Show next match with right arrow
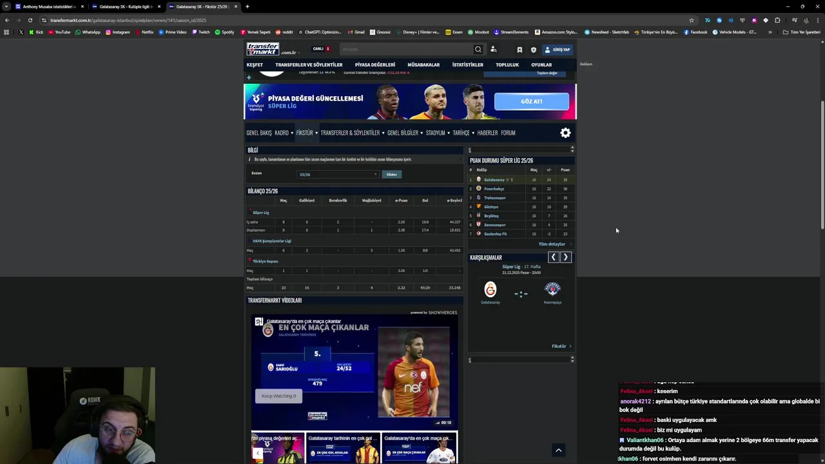The height and width of the screenshot is (464, 825). pyautogui.click(x=565, y=257)
